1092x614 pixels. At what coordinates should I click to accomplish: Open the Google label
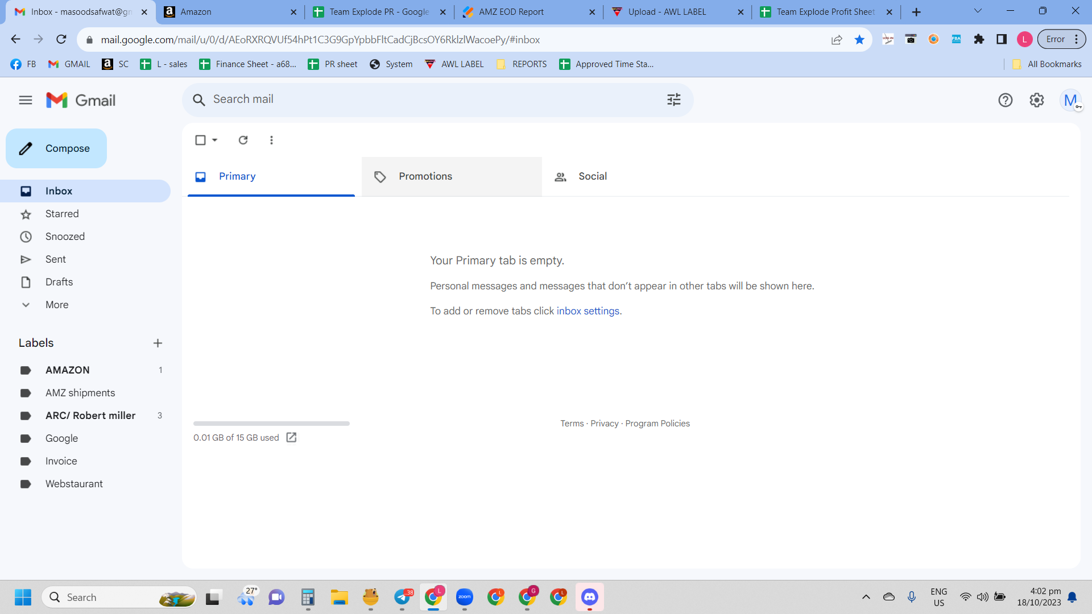pos(85,438)
